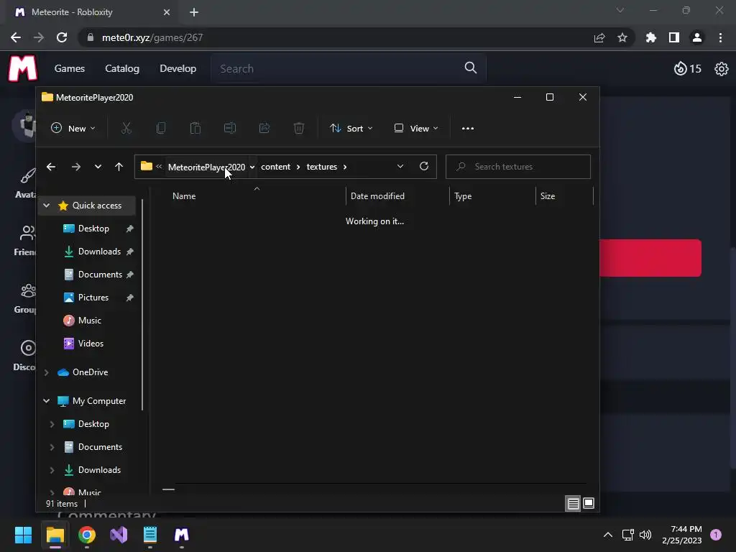The image size is (736, 552).
Task: Click the red button on Meteorite page
Action: click(650, 258)
